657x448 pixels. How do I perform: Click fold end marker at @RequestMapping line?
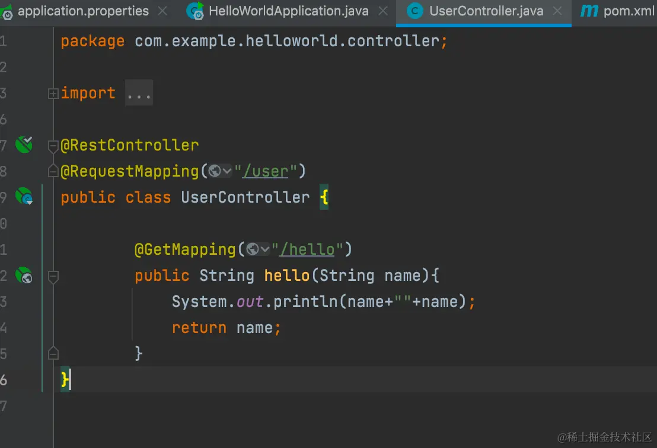tap(53, 171)
